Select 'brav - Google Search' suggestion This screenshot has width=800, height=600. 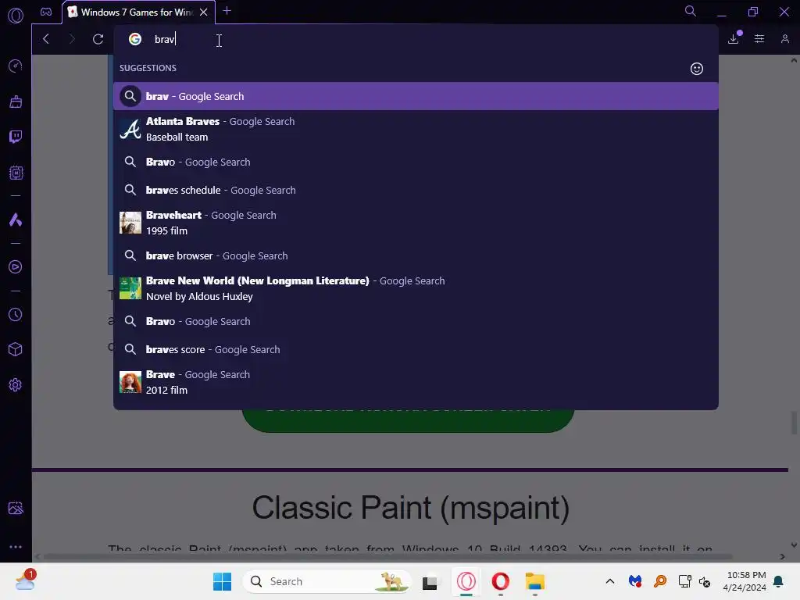416,96
